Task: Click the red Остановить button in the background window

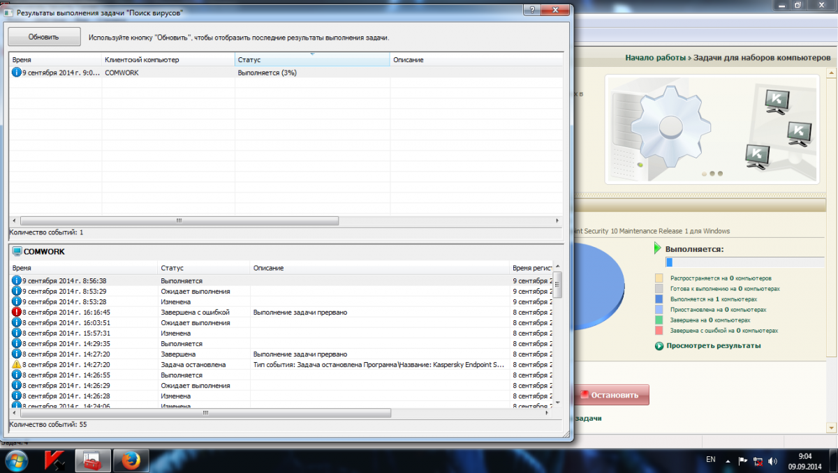Action: (612, 395)
